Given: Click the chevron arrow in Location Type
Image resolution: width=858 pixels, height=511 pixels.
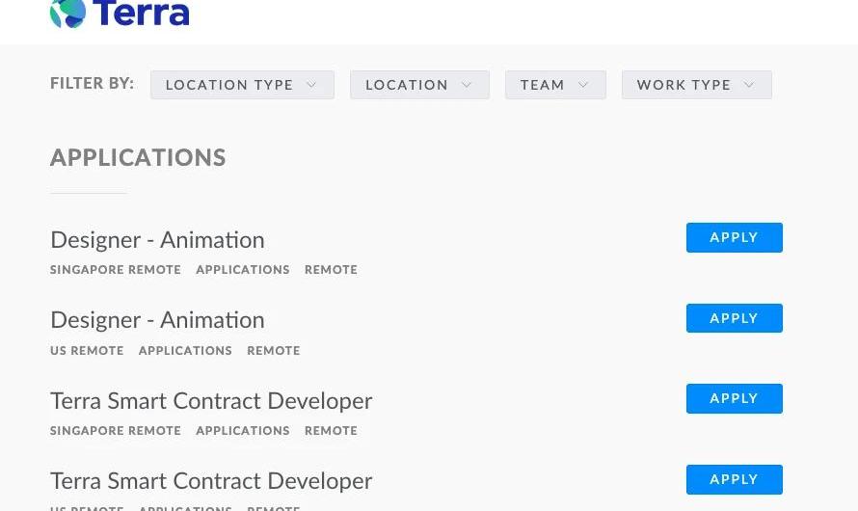Looking at the screenshot, I should 311,85.
